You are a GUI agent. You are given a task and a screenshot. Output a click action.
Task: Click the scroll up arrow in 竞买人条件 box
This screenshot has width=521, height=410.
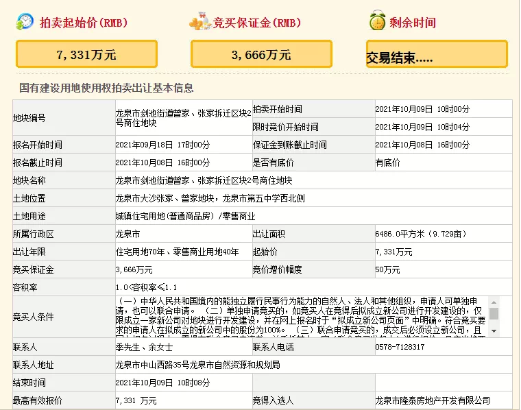pyautogui.click(x=494, y=301)
